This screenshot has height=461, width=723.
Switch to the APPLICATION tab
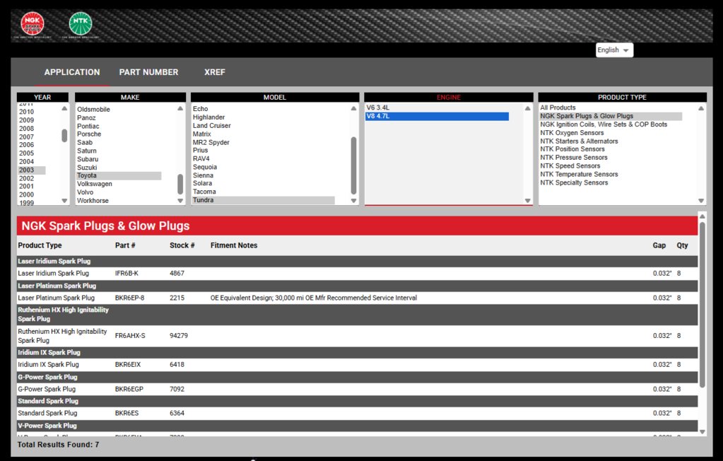point(72,72)
